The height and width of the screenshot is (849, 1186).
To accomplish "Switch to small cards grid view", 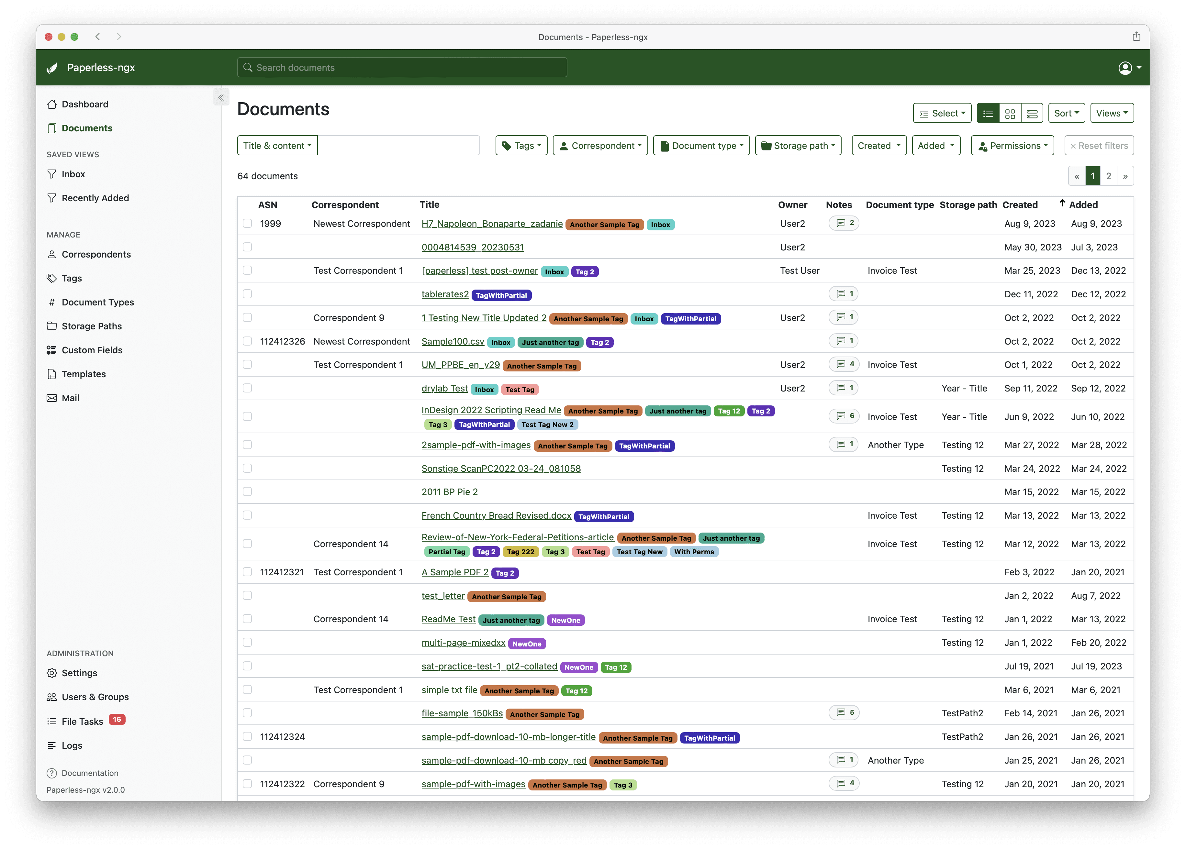I will tap(1010, 114).
